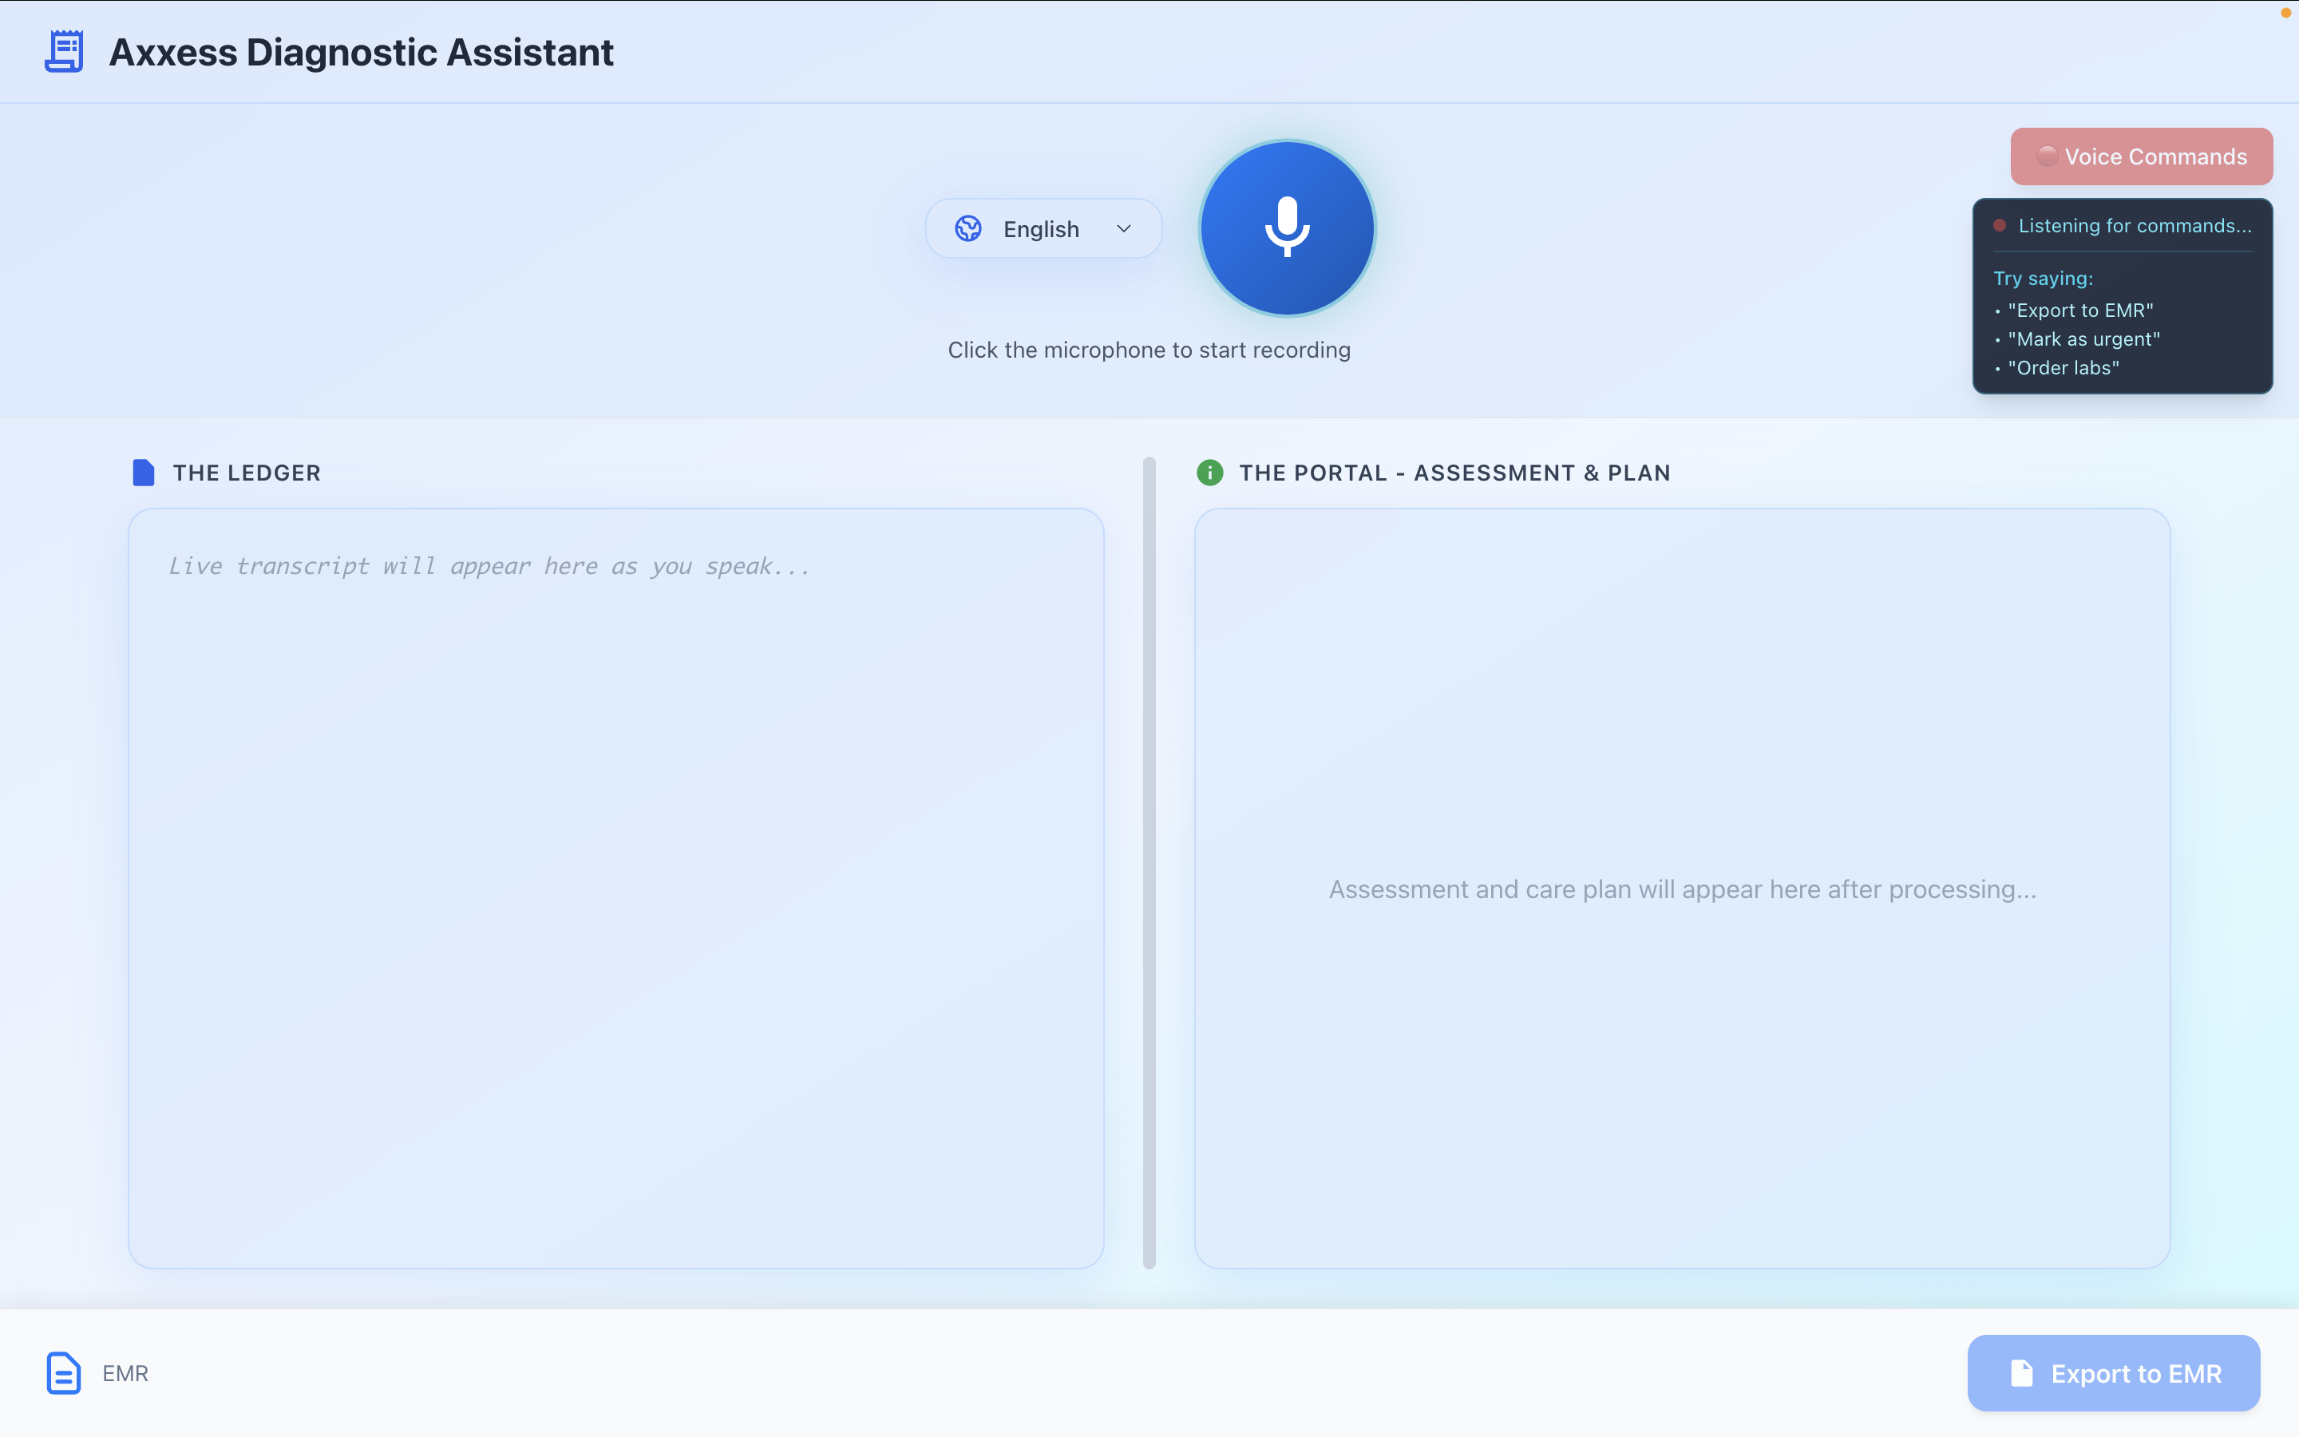Click the Assessment and care plan panel
2299x1437 pixels.
pyautogui.click(x=1681, y=888)
